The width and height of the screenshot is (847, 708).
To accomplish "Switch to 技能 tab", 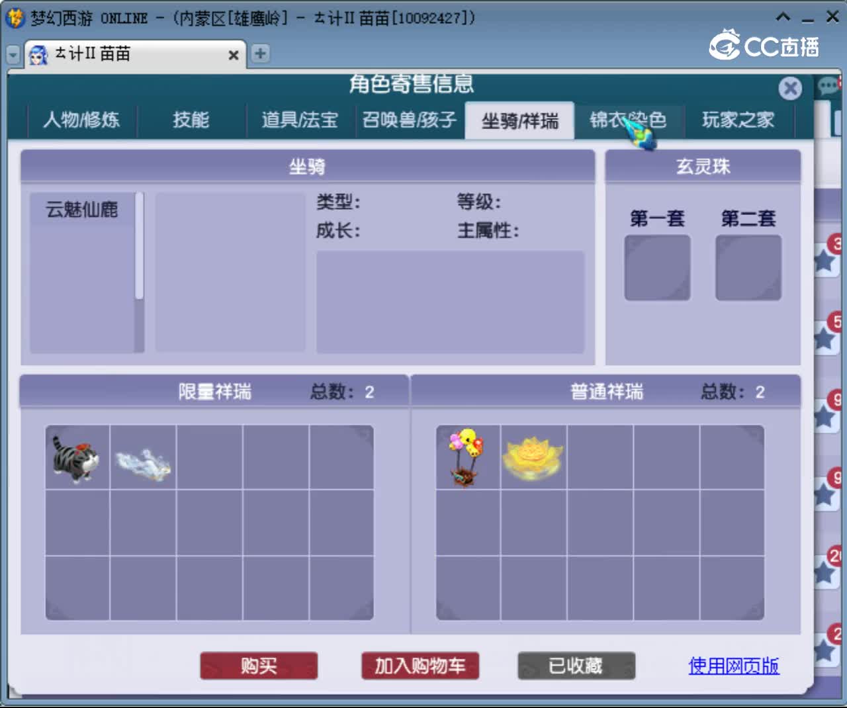I will click(191, 120).
